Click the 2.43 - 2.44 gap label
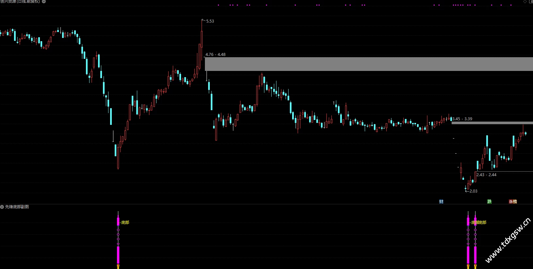Image resolution: width=533 pixels, height=269 pixels. point(486,175)
